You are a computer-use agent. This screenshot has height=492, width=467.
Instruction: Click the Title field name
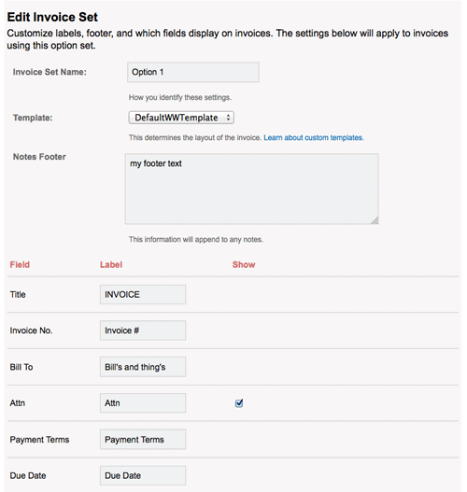point(18,295)
